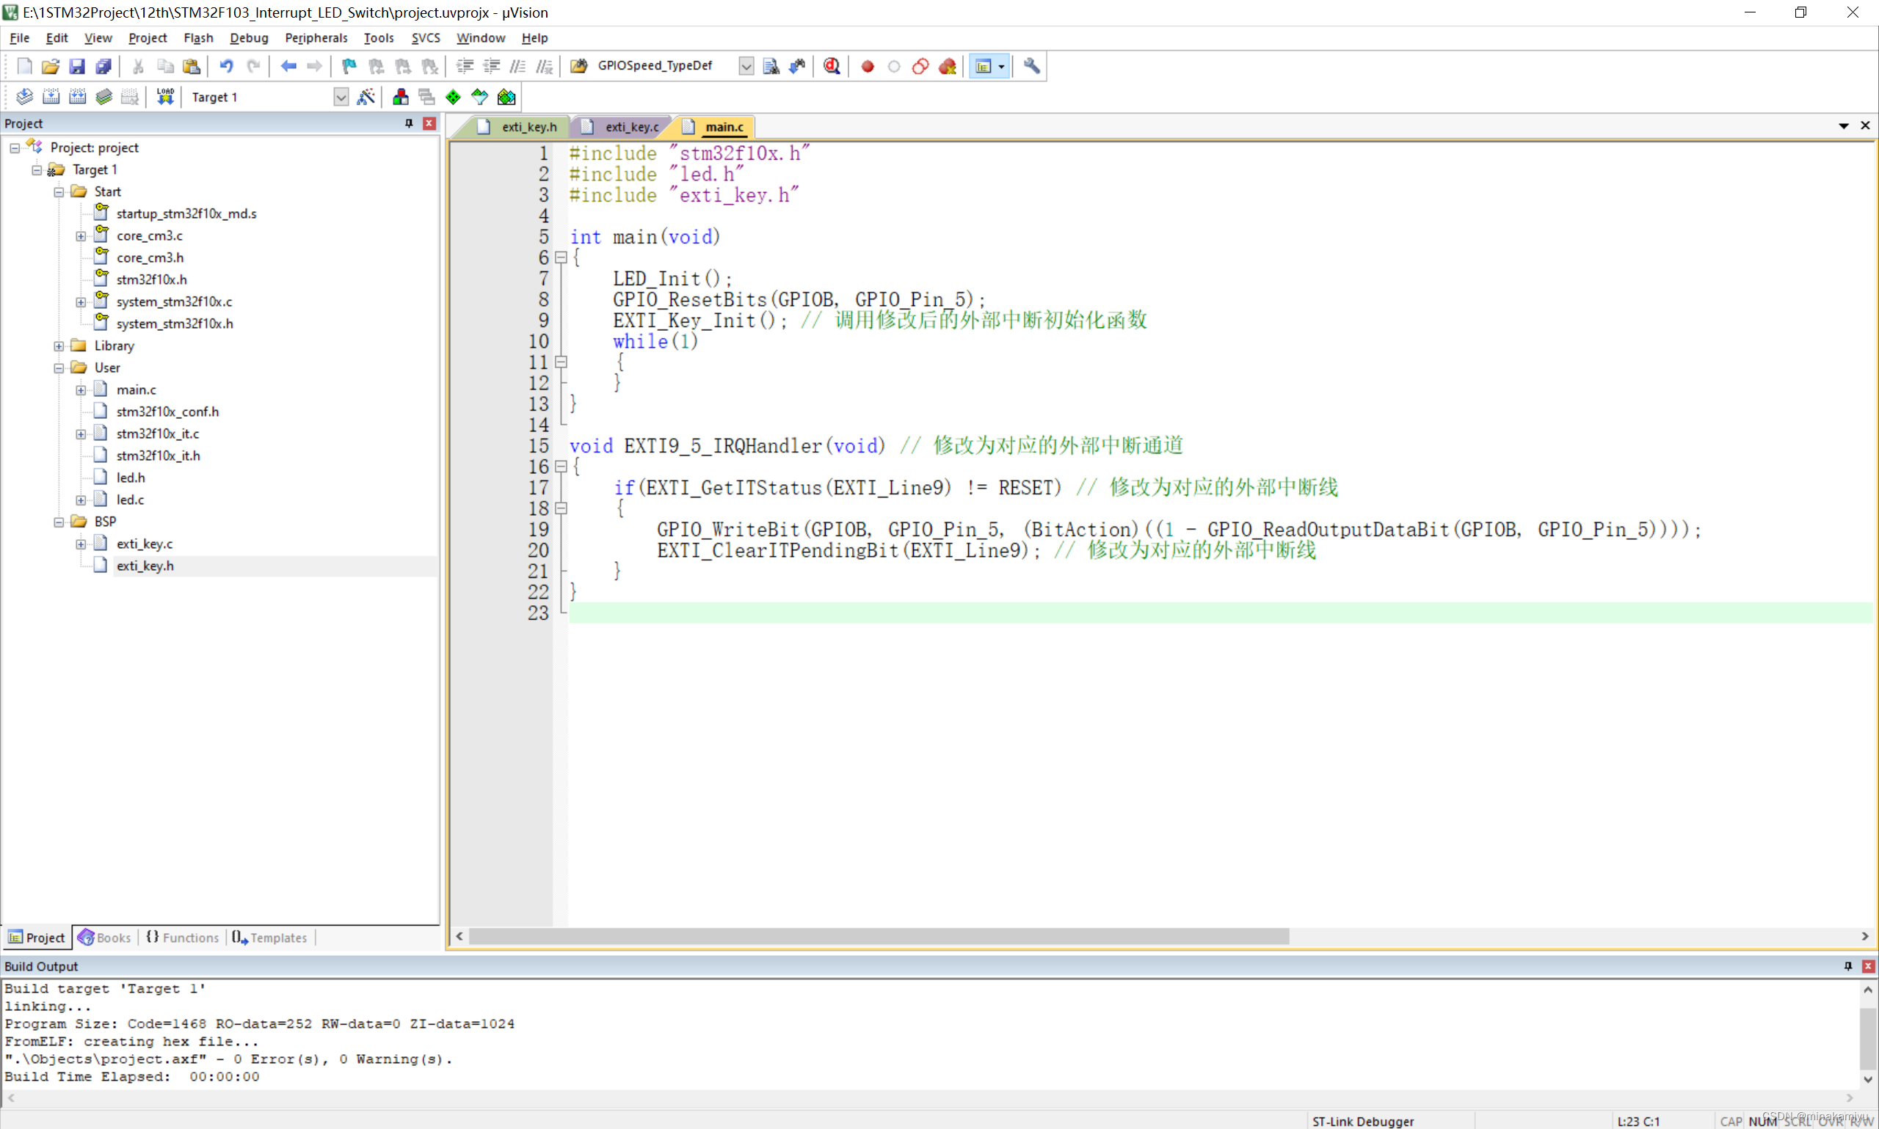Open Manage Run-Time Environment green diamond icon

pyautogui.click(x=454, y=97)
